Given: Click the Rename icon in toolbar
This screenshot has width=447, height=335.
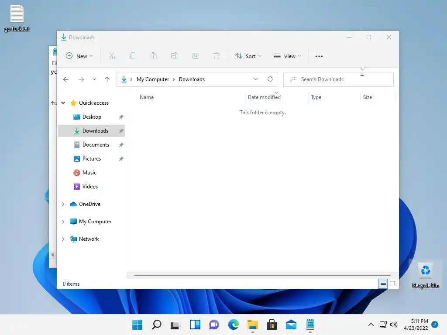Looking at the screenshot, I should [x=175, y=56].
